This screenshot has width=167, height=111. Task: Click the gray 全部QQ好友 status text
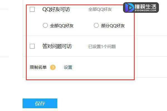100,9
